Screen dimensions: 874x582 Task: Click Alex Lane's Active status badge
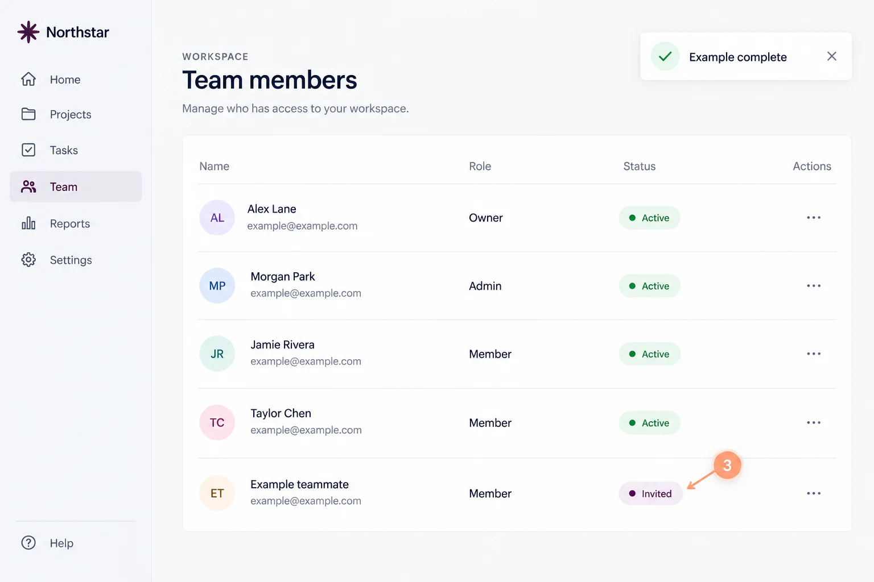649,218
